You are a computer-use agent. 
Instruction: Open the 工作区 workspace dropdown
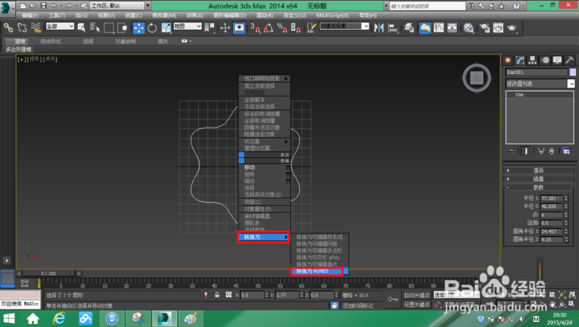click(118, 6)
